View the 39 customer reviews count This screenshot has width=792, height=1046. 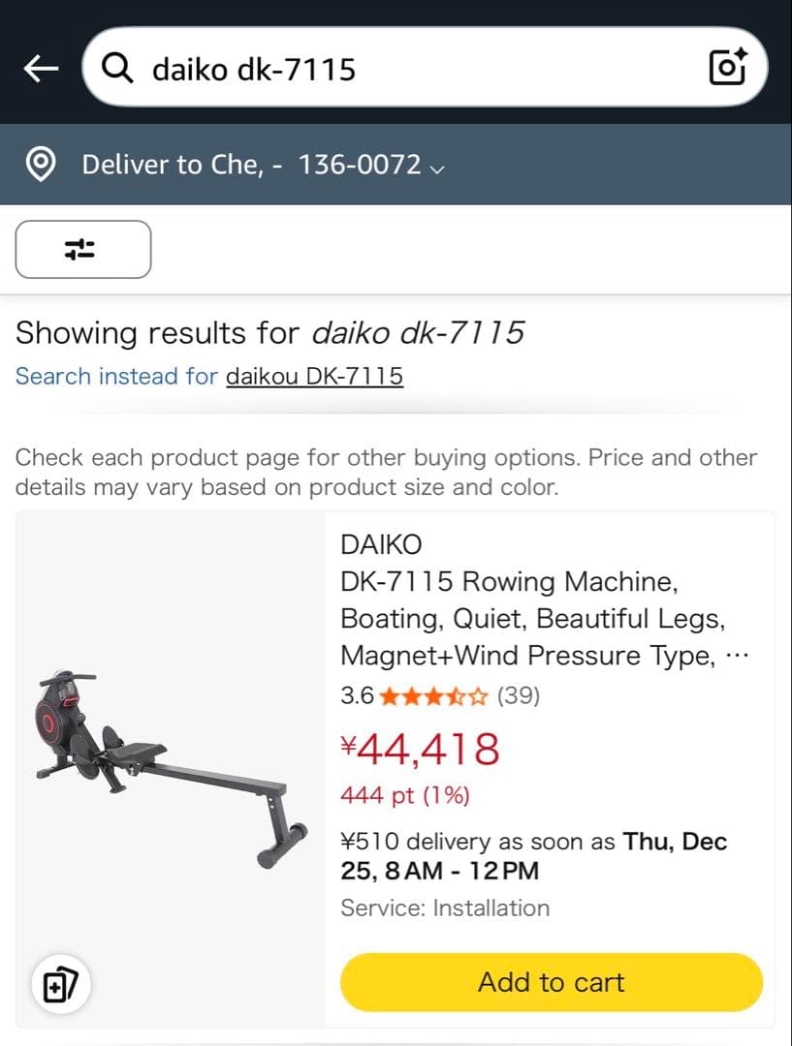click(519, 695)
